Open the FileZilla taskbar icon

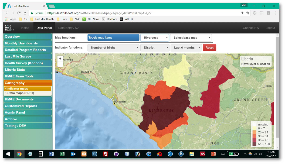[106, 154]
